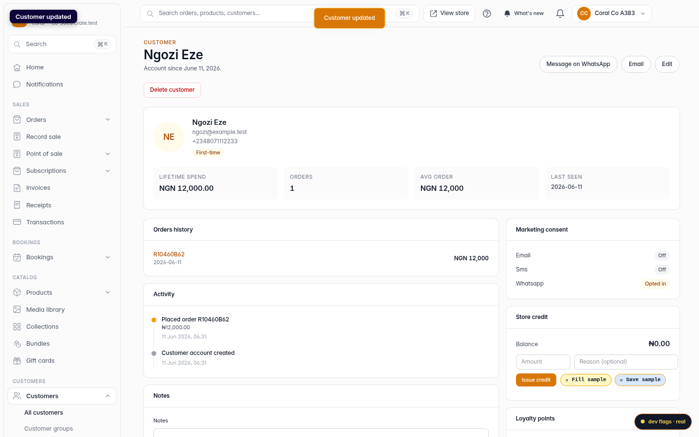
Task: Click the ngozi@example.test email text
Action: tap(219, 132)
